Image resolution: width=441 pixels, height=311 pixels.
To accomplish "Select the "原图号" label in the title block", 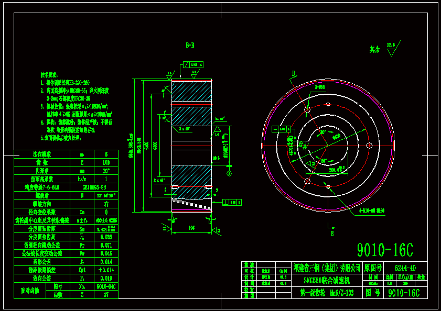I will (373, 268).
